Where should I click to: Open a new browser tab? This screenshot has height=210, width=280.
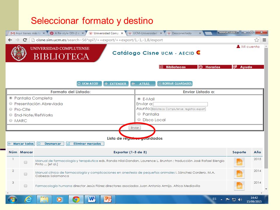pos(208,33)
